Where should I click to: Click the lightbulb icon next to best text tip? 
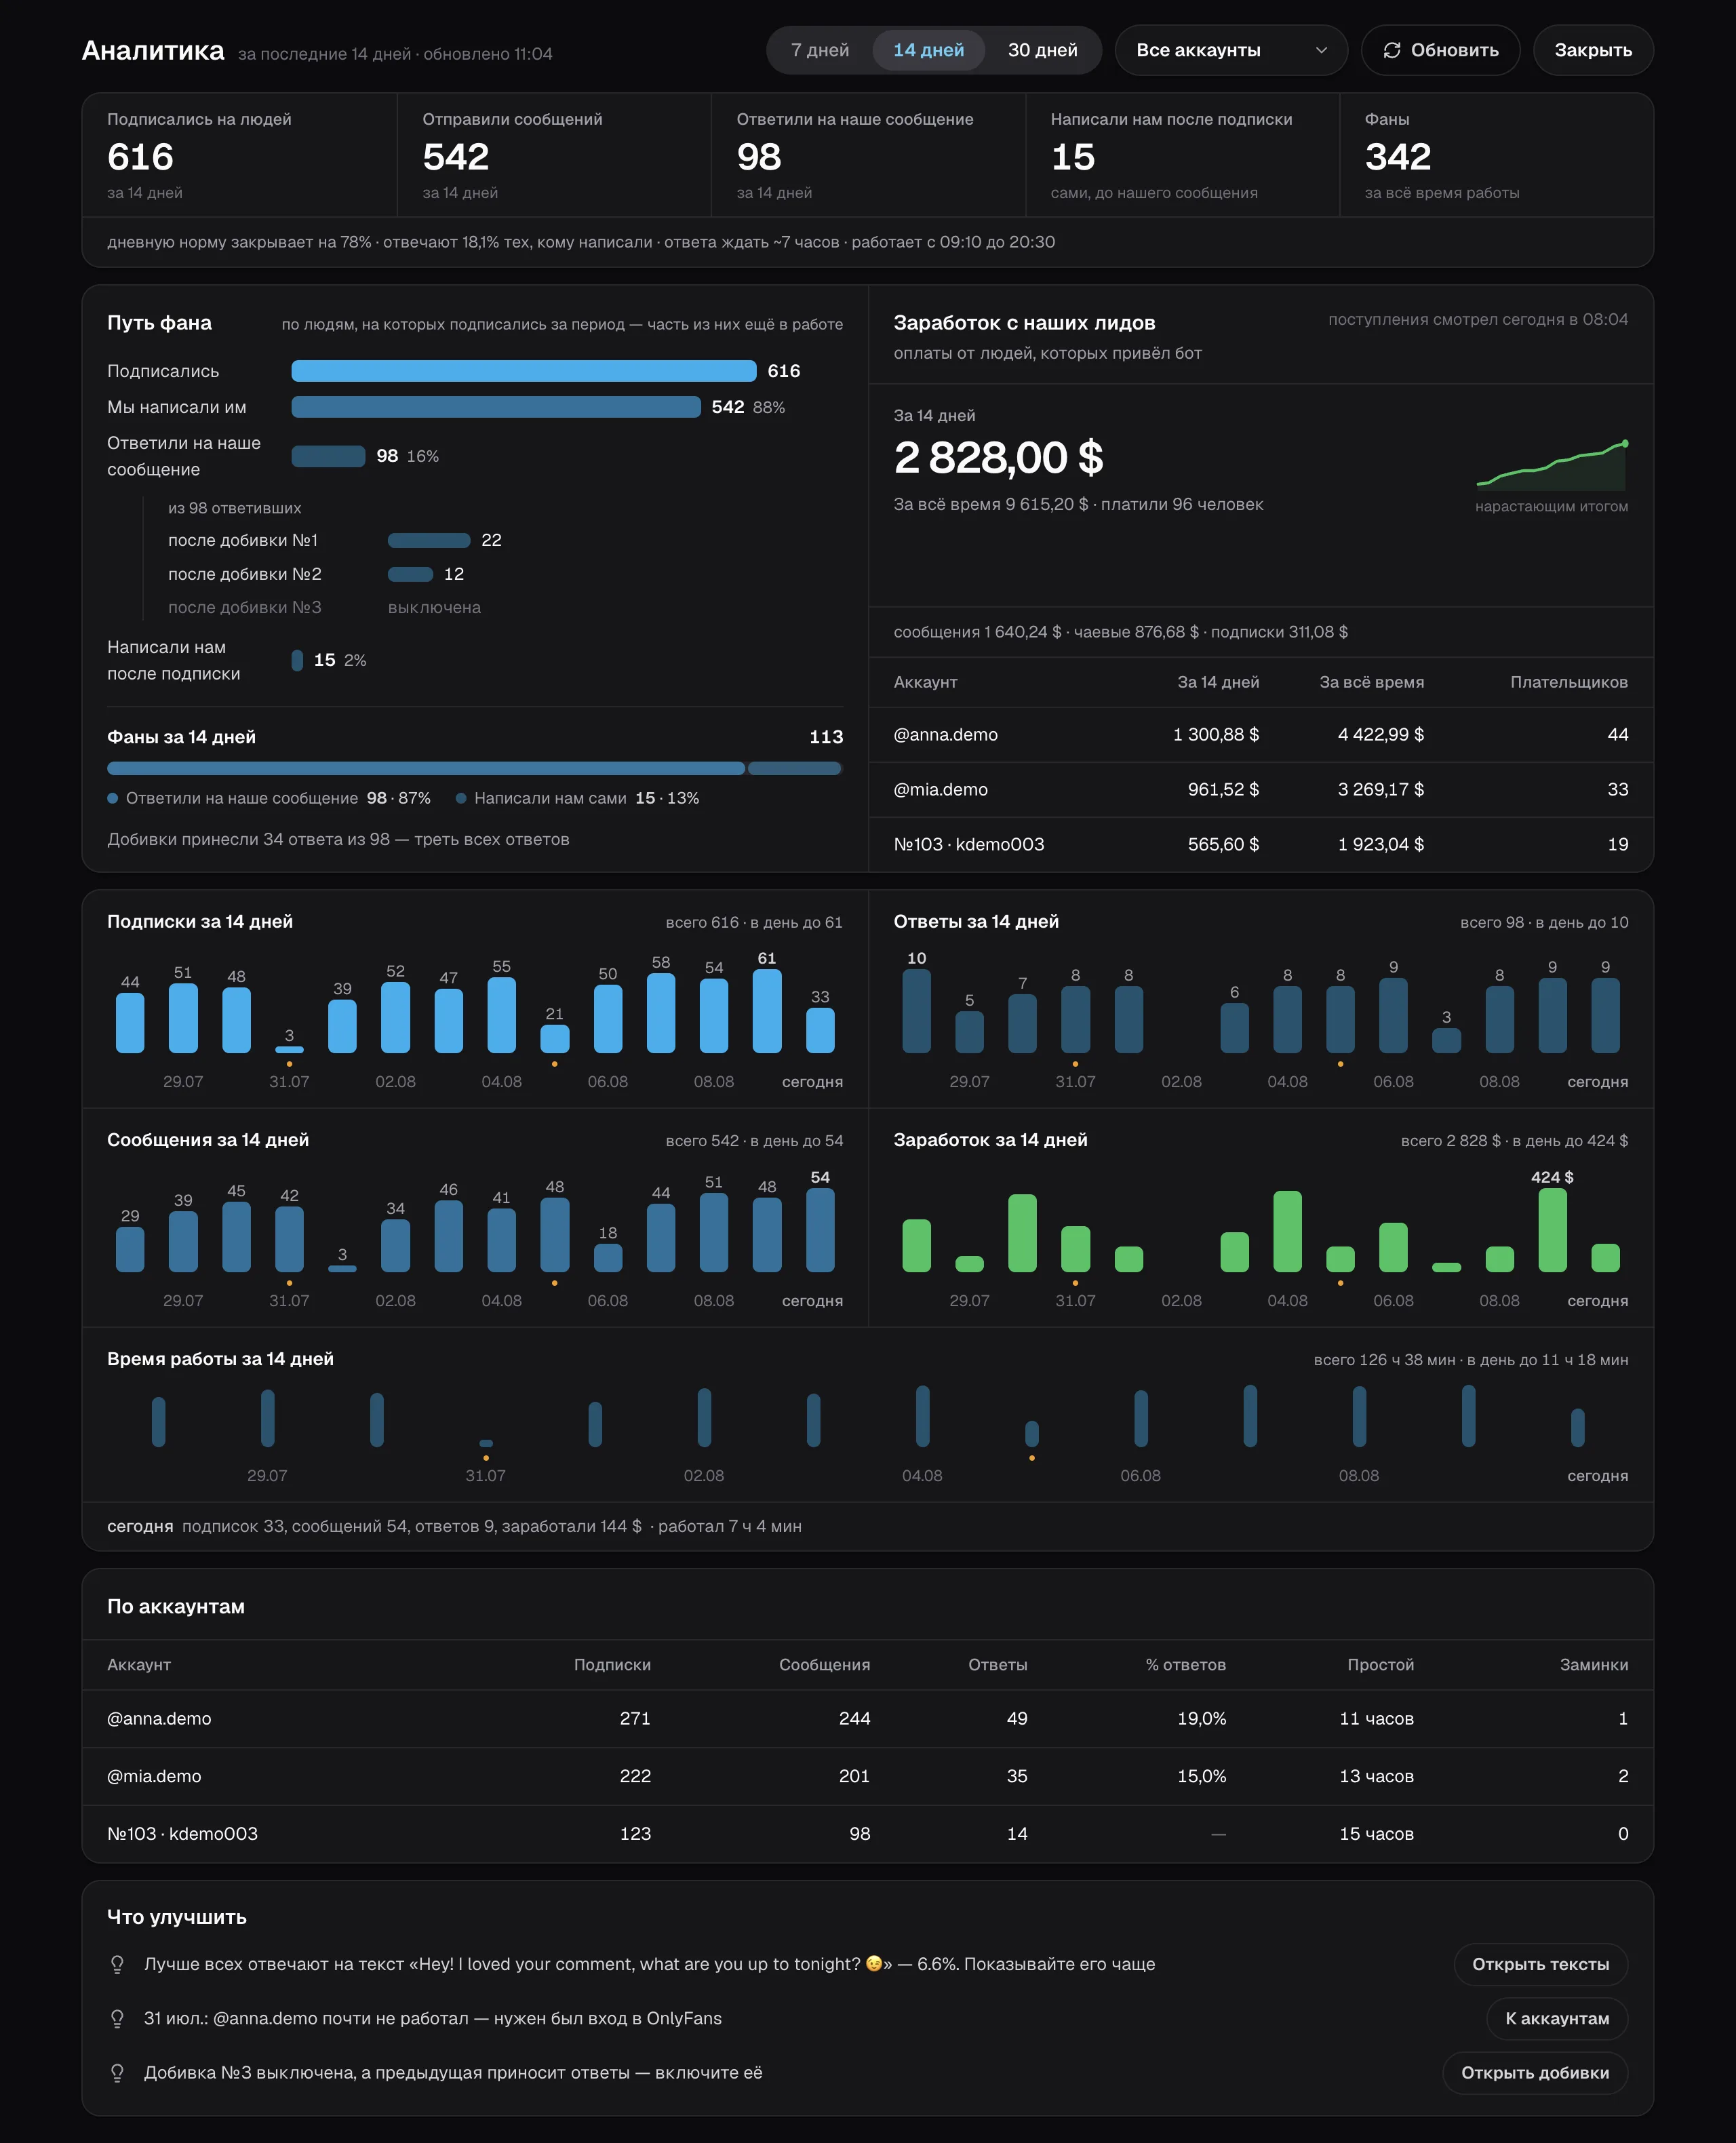point(117,1964)
